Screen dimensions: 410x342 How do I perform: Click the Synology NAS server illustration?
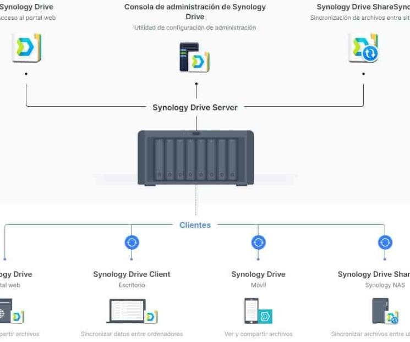pyautogui.click(x=196, y=158)
